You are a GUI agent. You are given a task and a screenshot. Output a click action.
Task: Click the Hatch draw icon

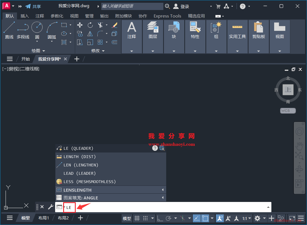click(x=64, y=42)
